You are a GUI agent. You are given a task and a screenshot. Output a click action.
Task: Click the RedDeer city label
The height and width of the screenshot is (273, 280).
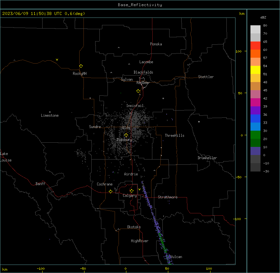143,83
